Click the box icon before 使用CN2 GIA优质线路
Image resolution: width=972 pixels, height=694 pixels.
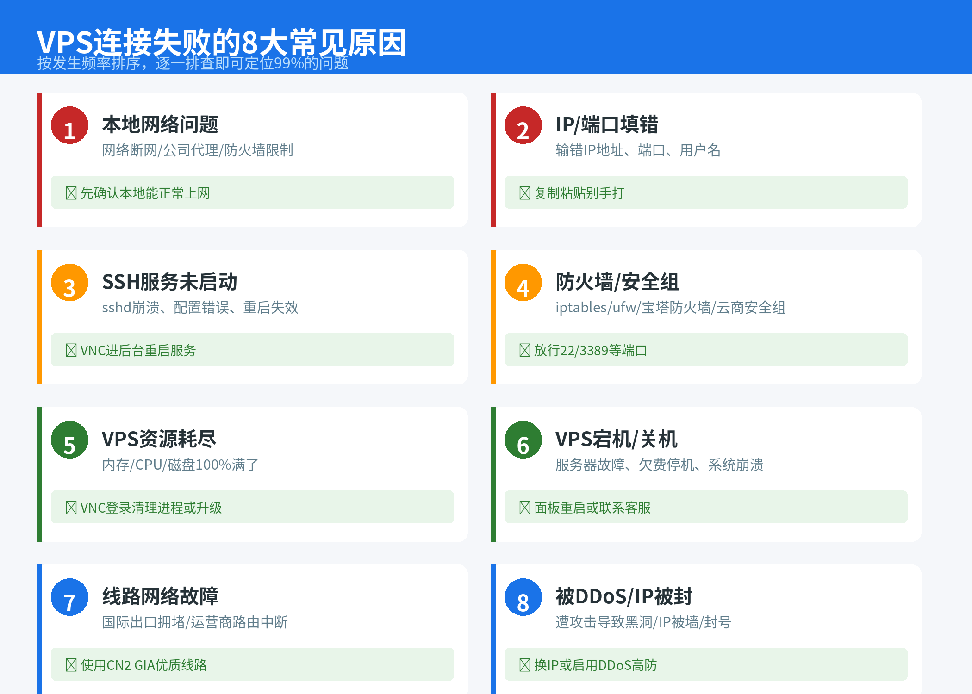[x=71, y=665]
